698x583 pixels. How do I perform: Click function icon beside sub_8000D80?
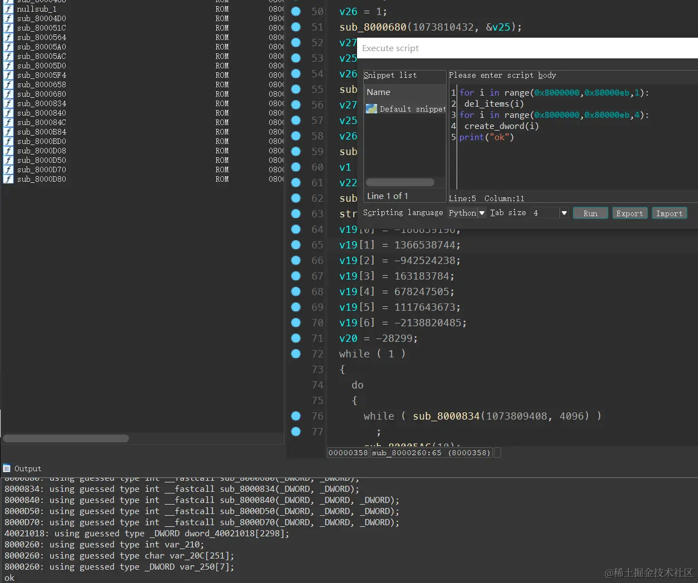(8, 179)
